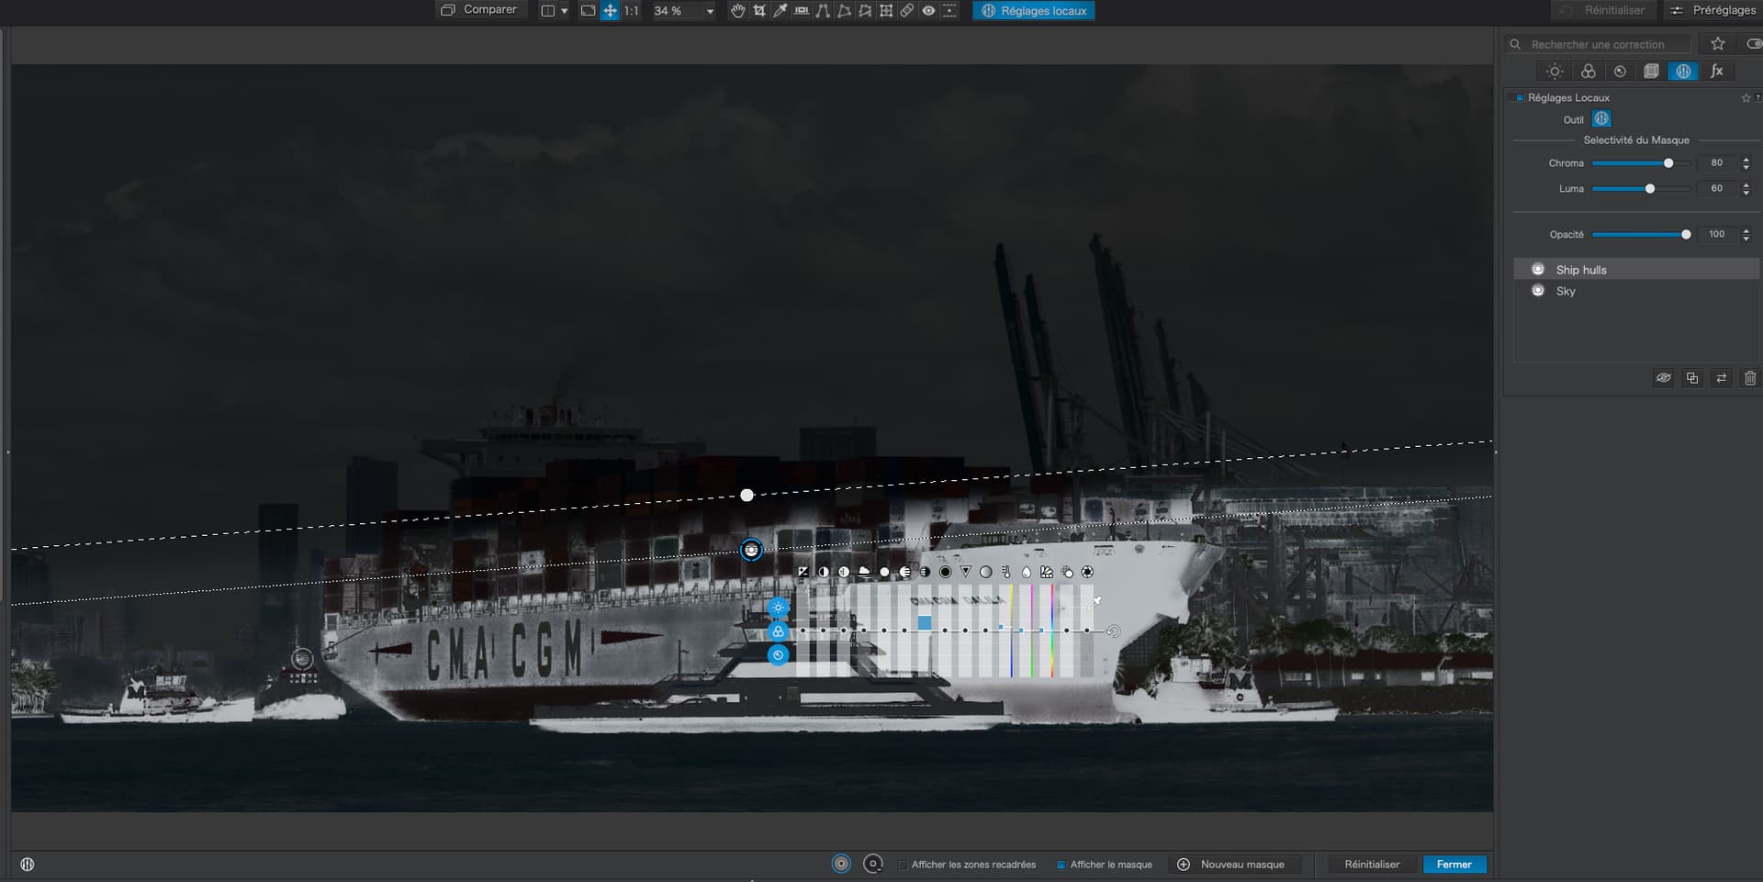Click the ClearView cloud equalizer icon
The height and width of the screenshot is (882, 1763).
(x=864, y=572)
